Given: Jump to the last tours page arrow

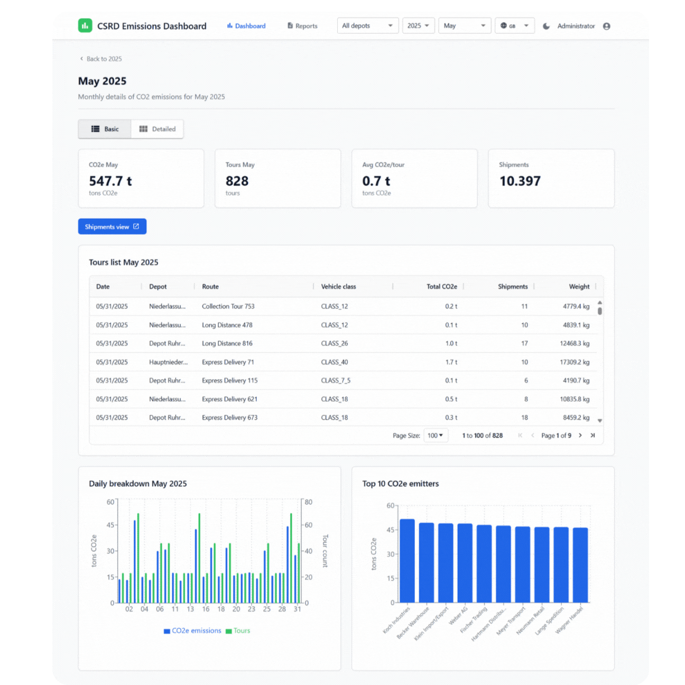Looking at the screenshot, I should point(593,436).
